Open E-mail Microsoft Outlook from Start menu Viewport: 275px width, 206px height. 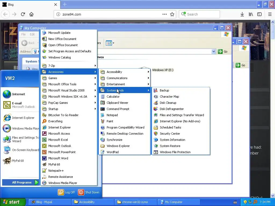19,105
